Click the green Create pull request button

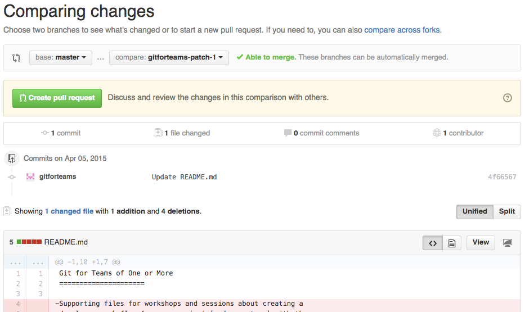coord(57,98)
